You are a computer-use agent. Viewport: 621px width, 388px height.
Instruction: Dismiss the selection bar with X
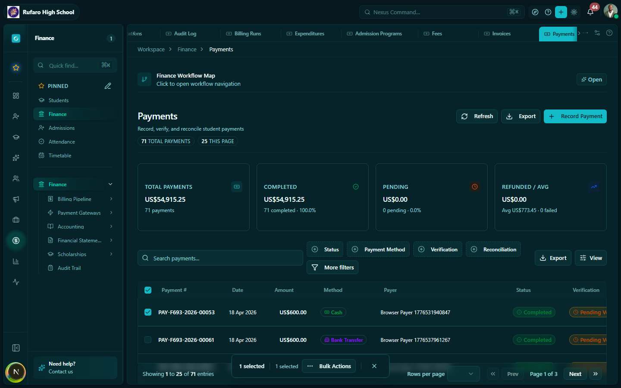tap(374, 366)
